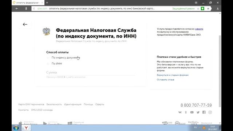Open 'Карта QIWI терминалов' footer link
This screenshot has width=233, height=131.
click(31, 104)
